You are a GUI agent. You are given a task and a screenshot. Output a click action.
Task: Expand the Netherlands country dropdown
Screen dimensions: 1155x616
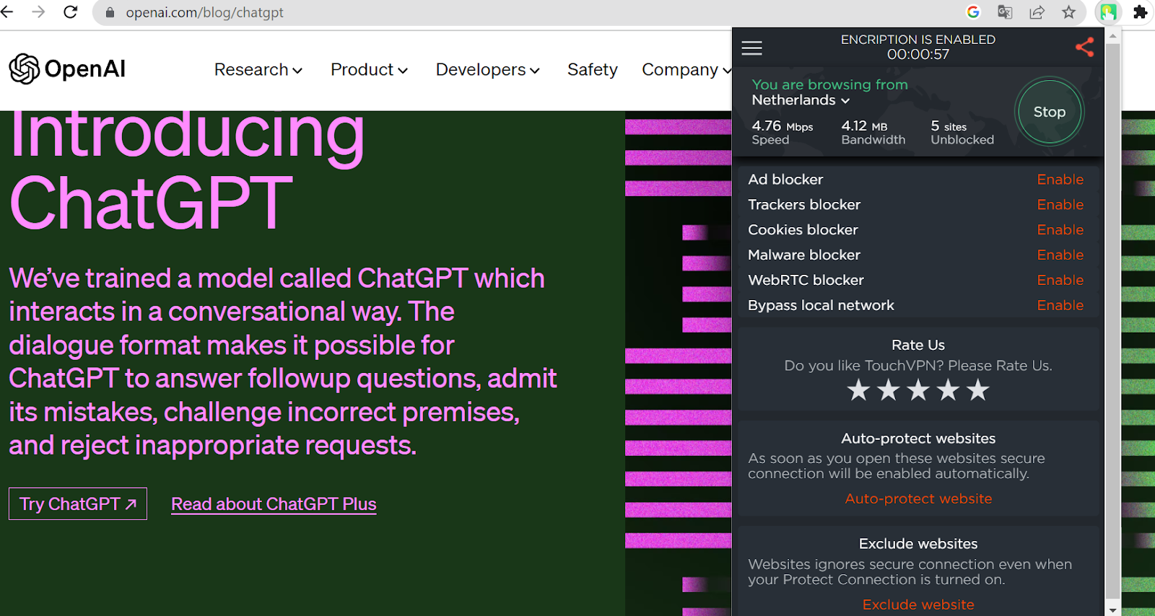(801, 100)
